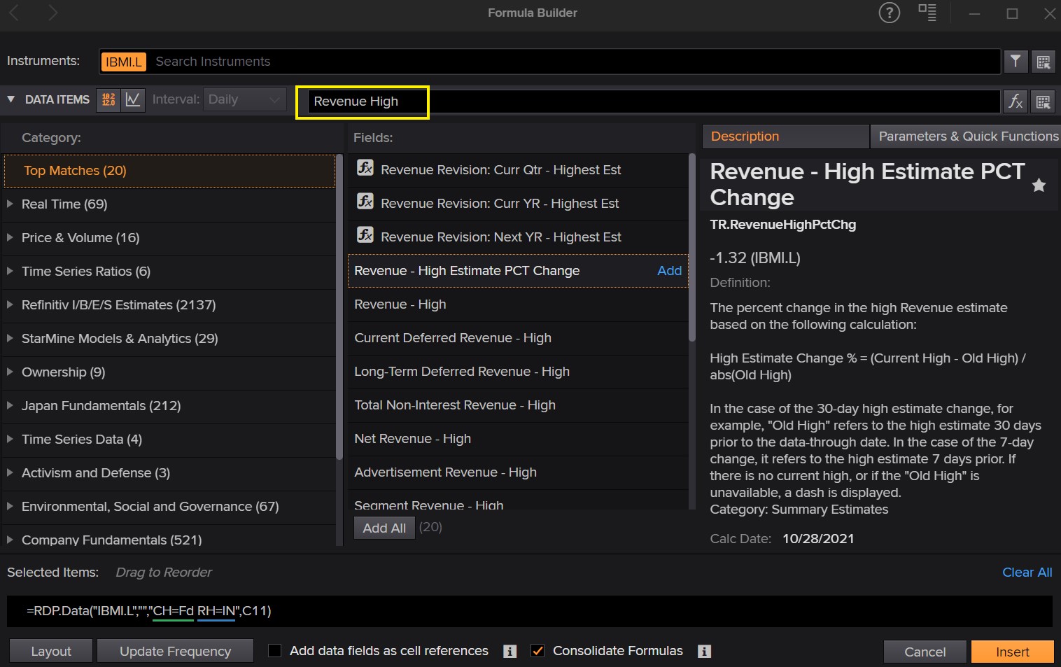Image resolution: width=1061 pixels, height=667 pixels.
Task: Click Add link for High Estimate PCT Change
Action: coord(669,271)
